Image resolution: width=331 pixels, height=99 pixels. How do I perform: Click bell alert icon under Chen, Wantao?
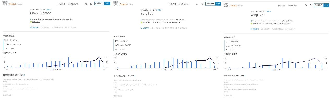[42, 27]
